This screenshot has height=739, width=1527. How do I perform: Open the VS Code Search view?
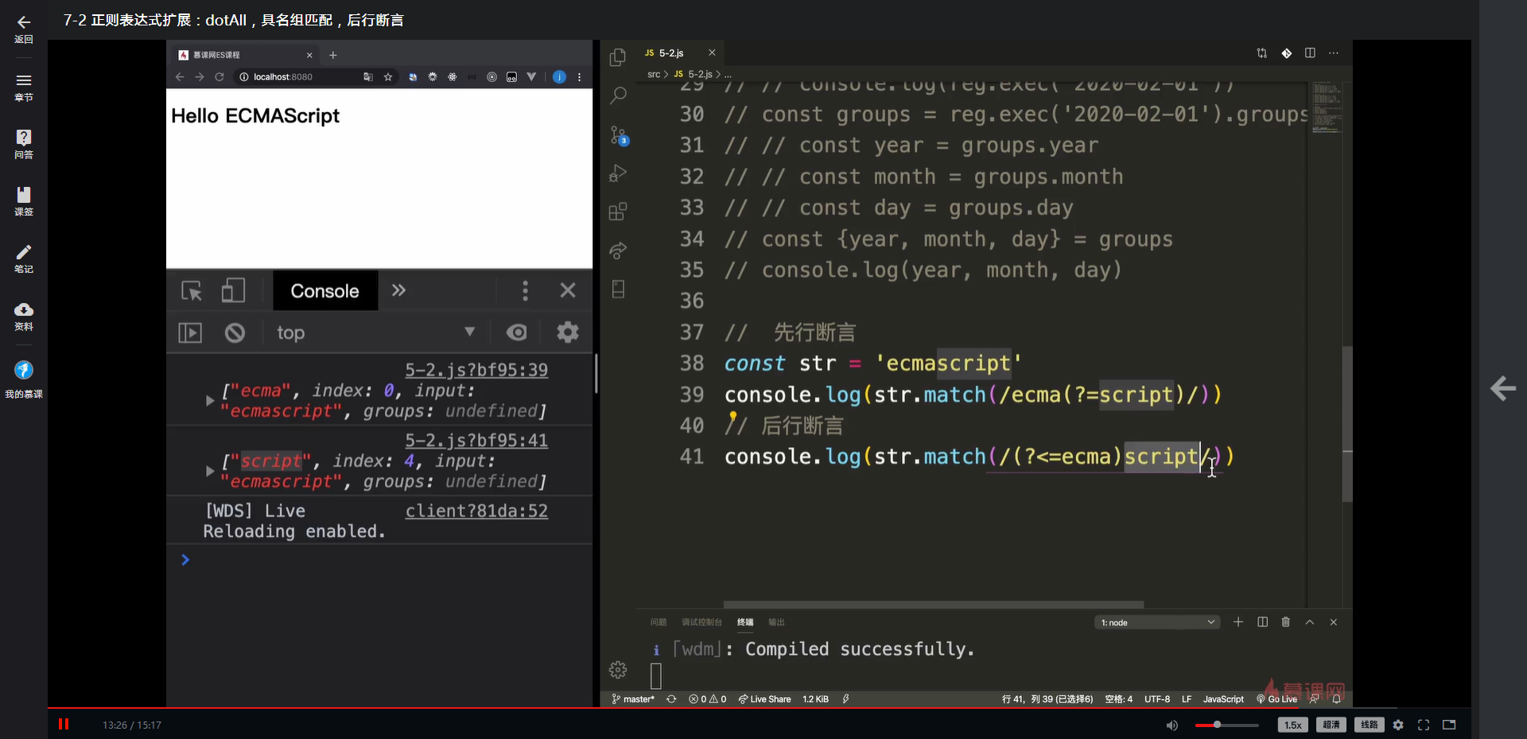pos(618,95)
